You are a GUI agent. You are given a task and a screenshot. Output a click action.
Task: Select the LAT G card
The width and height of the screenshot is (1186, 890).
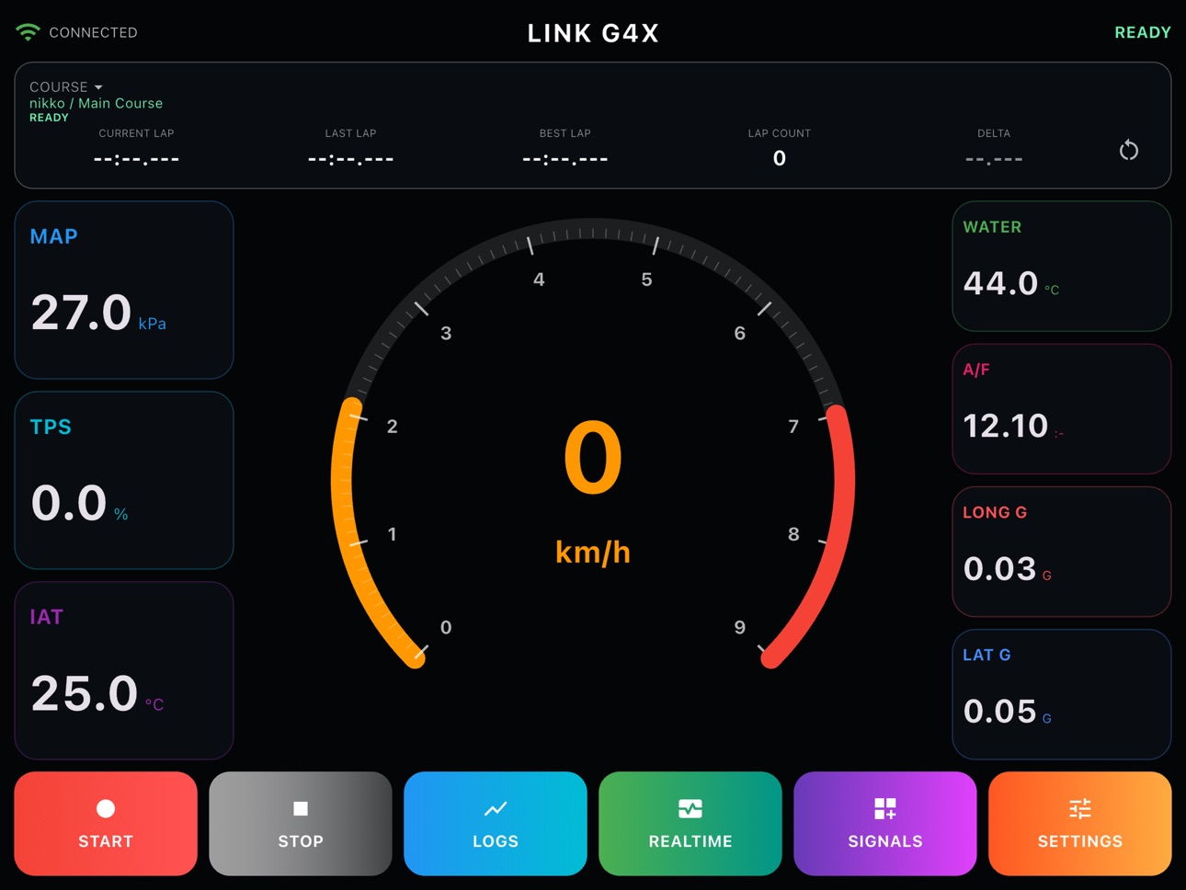(1062, 694)
